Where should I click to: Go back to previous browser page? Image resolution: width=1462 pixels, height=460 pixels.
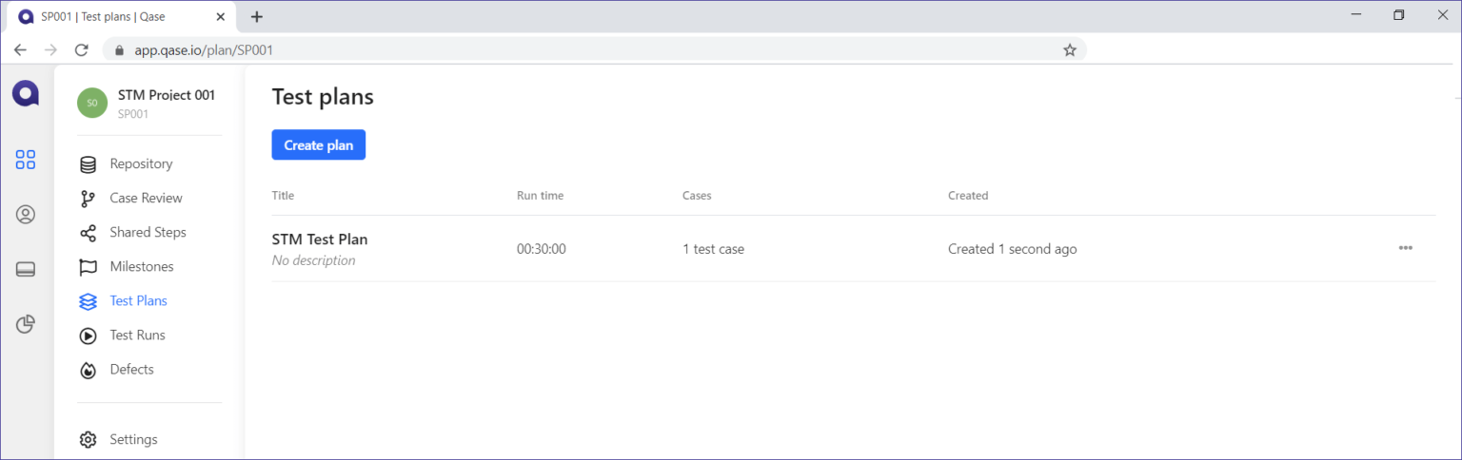click(x=20, y=50)
